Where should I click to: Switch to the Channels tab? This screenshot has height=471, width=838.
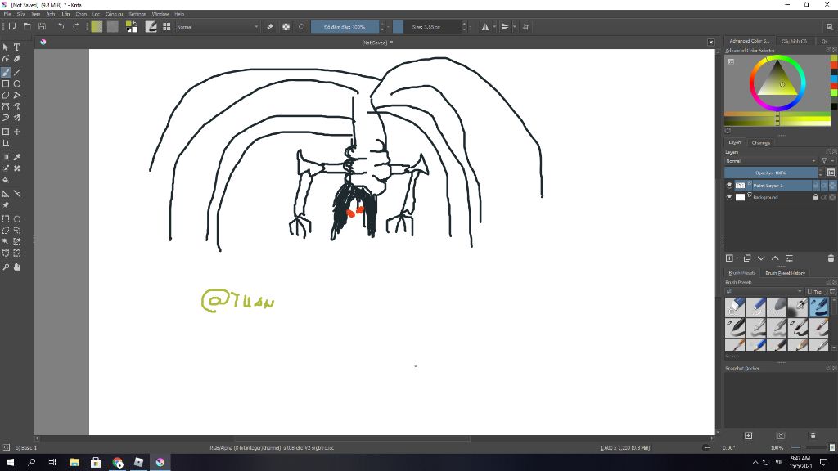tap(761, 143)
